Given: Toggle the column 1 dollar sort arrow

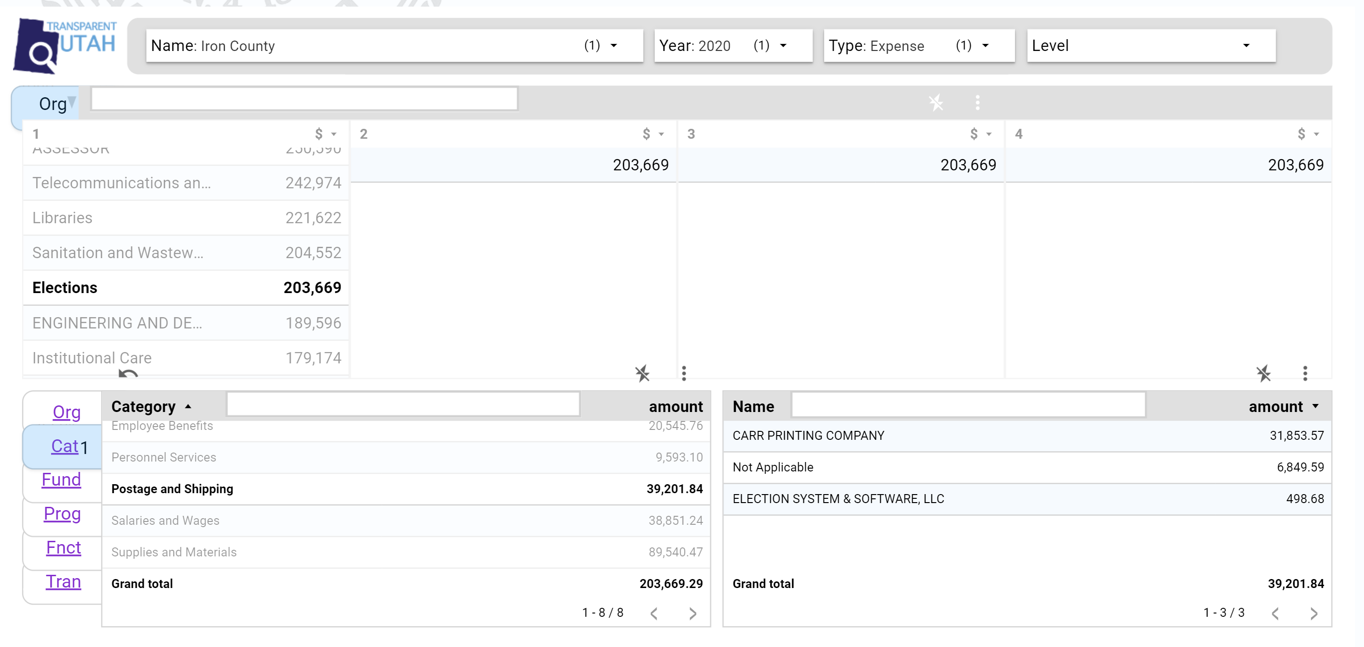Looking at the screenshot, I should (333, 134).
